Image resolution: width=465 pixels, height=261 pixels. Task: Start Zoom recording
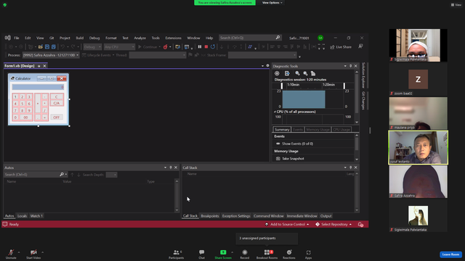(x=245, y=254)
